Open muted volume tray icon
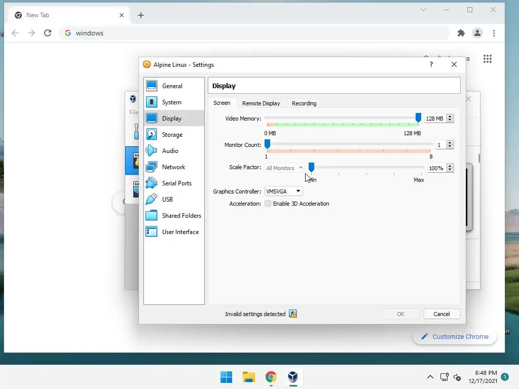Viewport: 519px width, 389px height. tap(457, 377)
